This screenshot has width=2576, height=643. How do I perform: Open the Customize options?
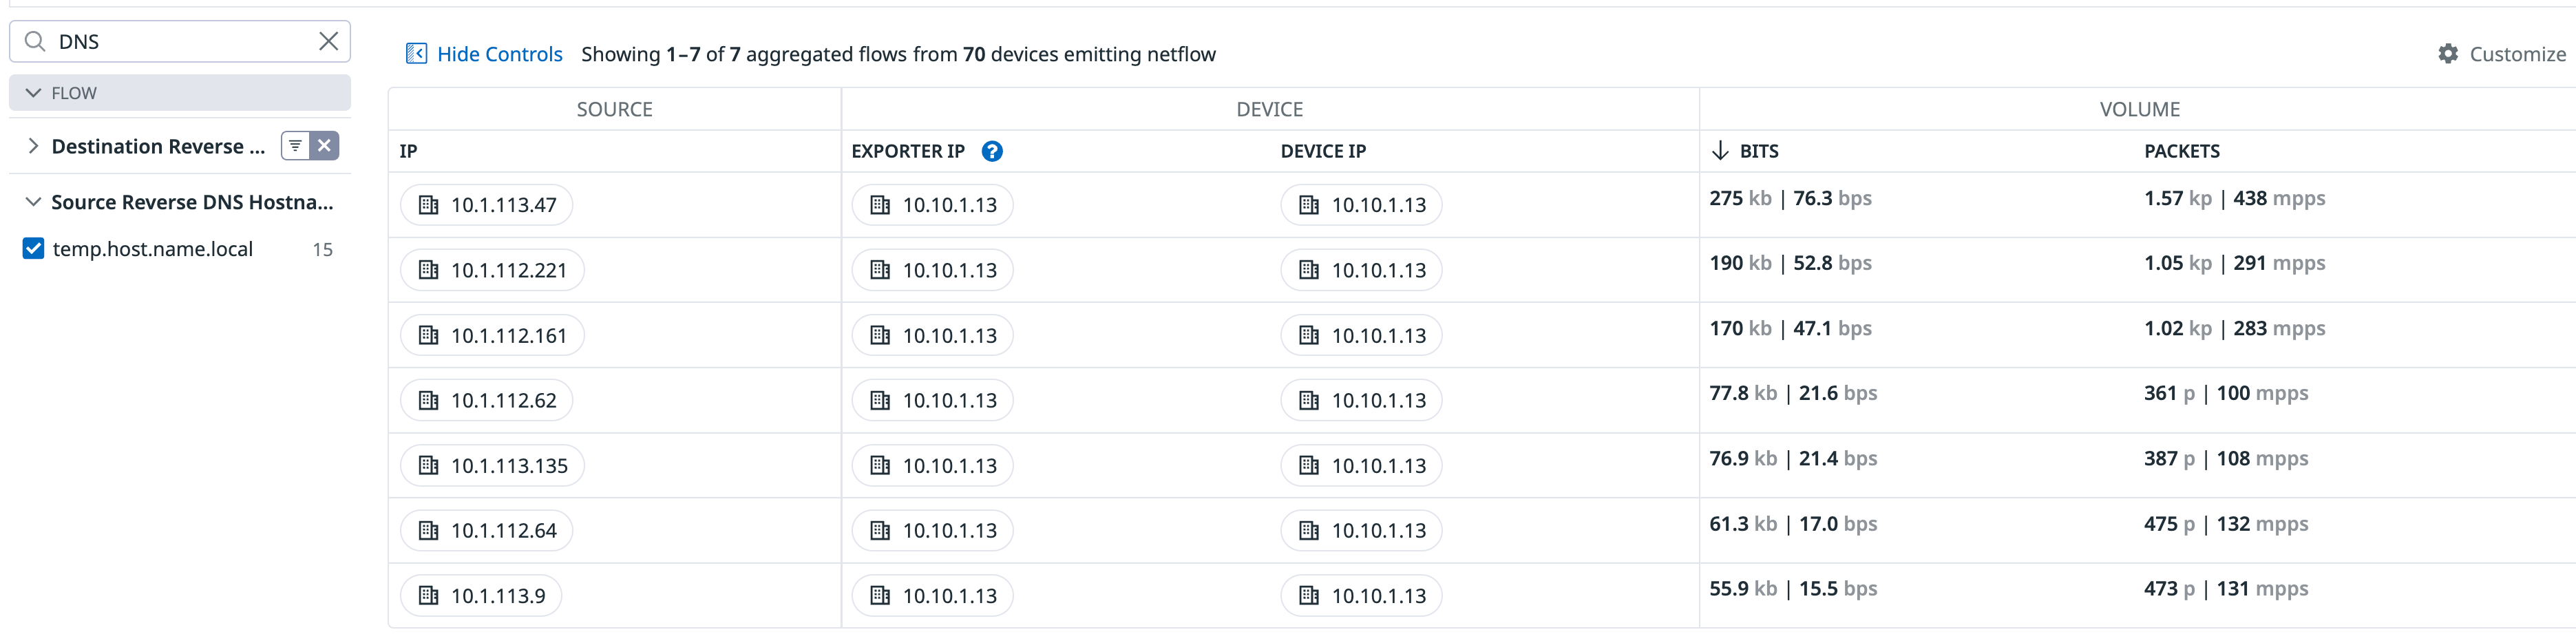(x=2516, y=54)
